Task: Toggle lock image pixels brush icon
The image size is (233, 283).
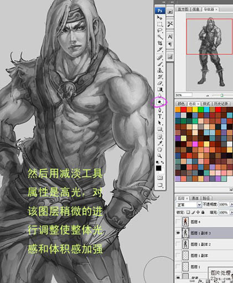Action: [193, 212]
